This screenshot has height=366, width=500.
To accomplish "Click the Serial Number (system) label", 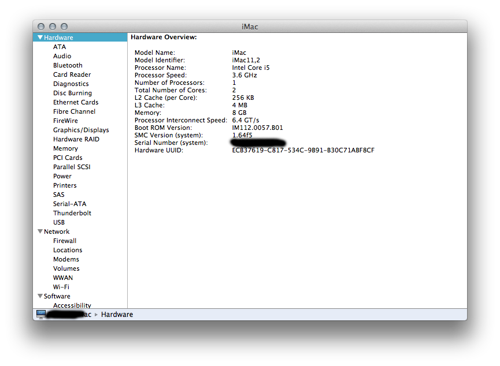I will [x=171, y=143].
